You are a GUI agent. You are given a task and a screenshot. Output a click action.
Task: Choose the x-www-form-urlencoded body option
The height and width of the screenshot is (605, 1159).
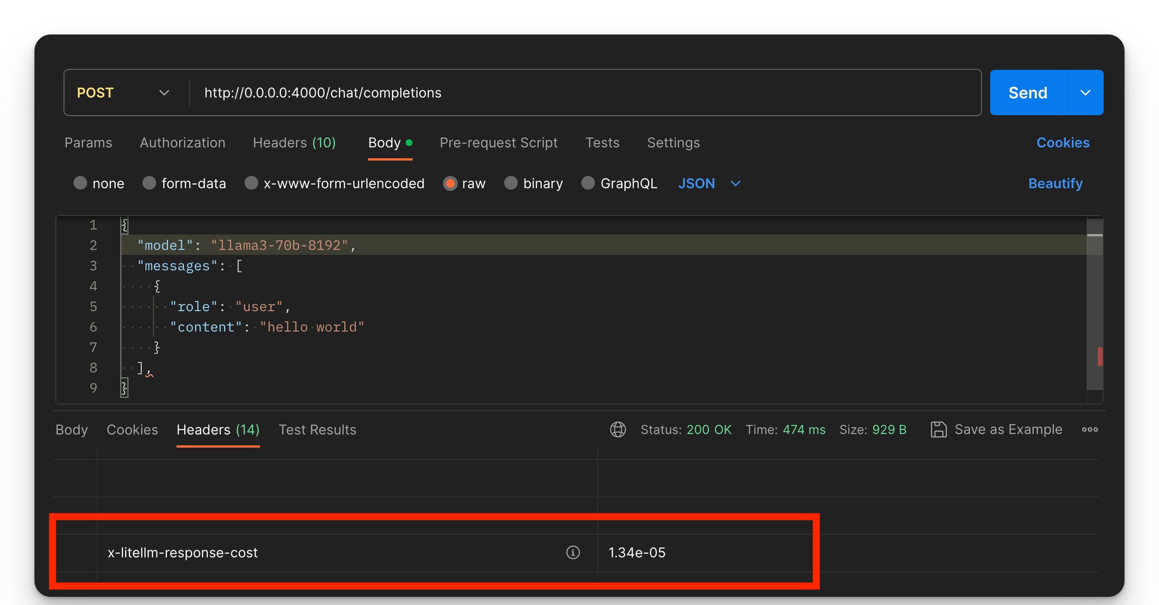pos(251,183)
